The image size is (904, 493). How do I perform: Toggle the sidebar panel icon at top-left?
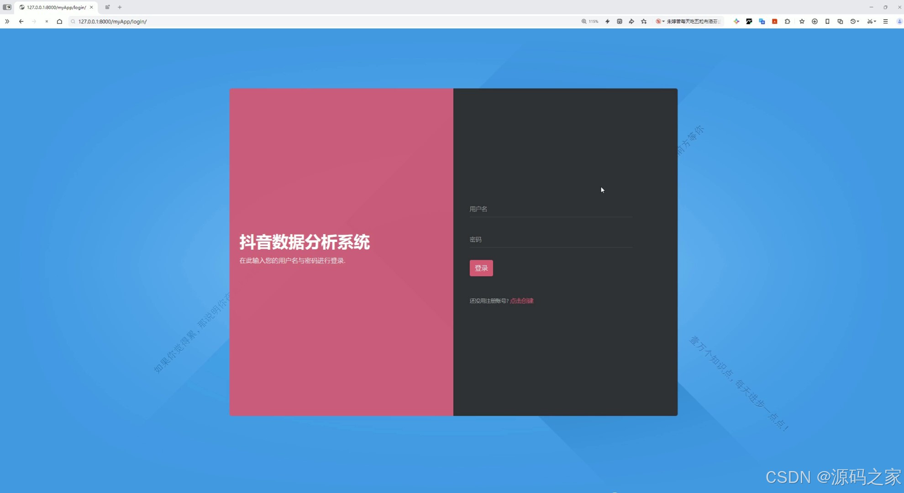coord(7,7)
